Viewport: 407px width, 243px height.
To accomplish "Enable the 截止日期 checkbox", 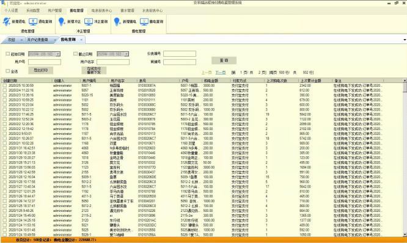I will (76, 54).
